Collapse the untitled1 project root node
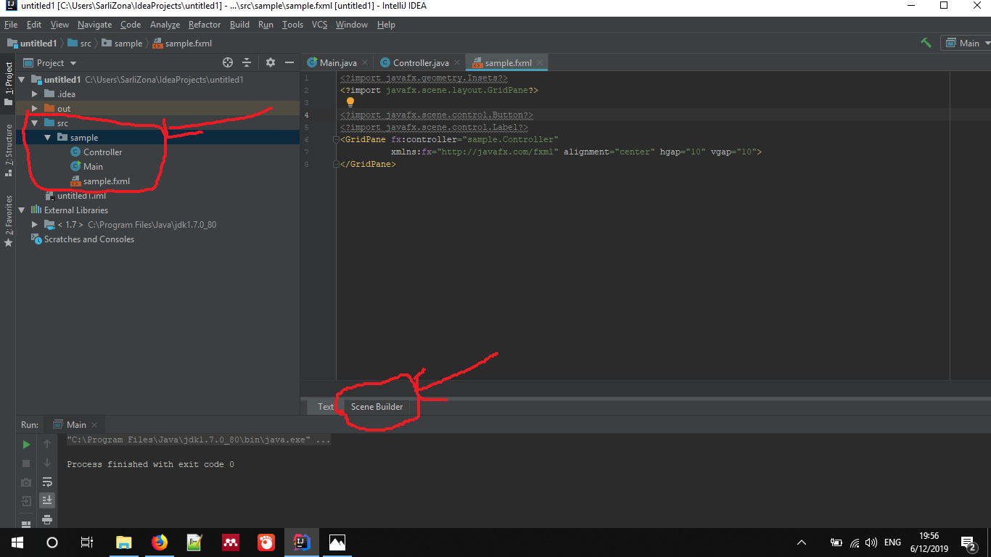The image size is (991, 557). (x=21, y=80)
